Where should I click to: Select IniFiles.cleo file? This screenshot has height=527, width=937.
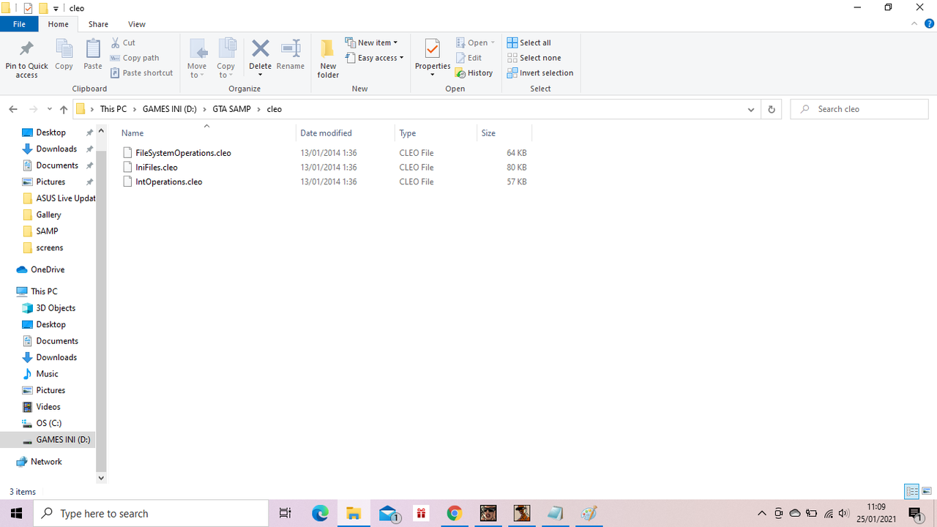click(x=156, y=168)
